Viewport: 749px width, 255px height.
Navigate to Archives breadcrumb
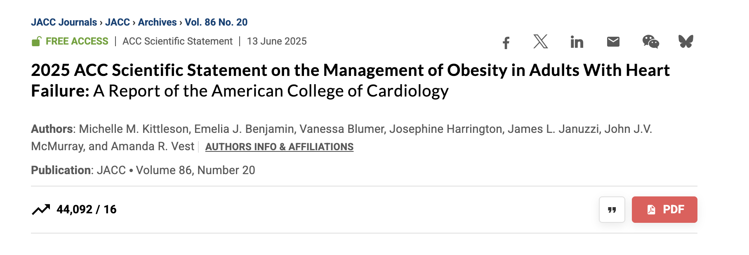point(157,22)
